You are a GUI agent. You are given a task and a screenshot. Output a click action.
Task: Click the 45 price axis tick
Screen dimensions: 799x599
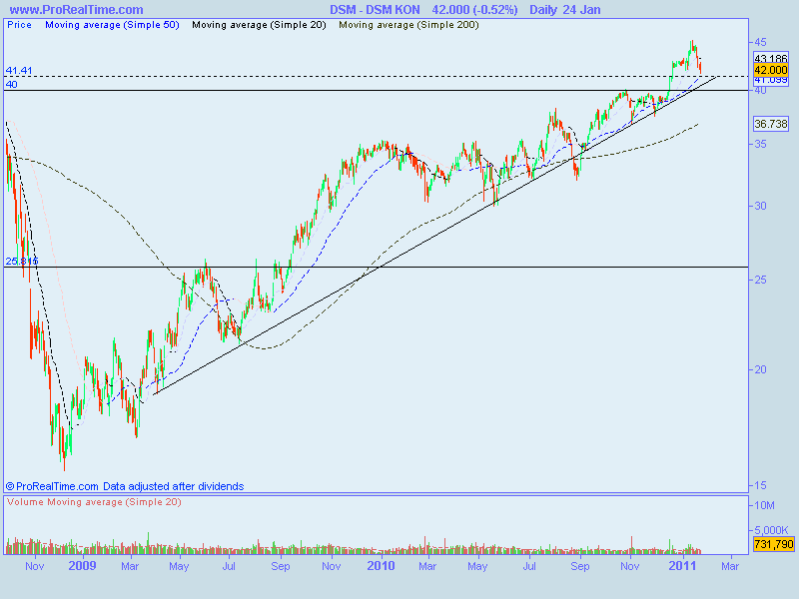point(760,42)
